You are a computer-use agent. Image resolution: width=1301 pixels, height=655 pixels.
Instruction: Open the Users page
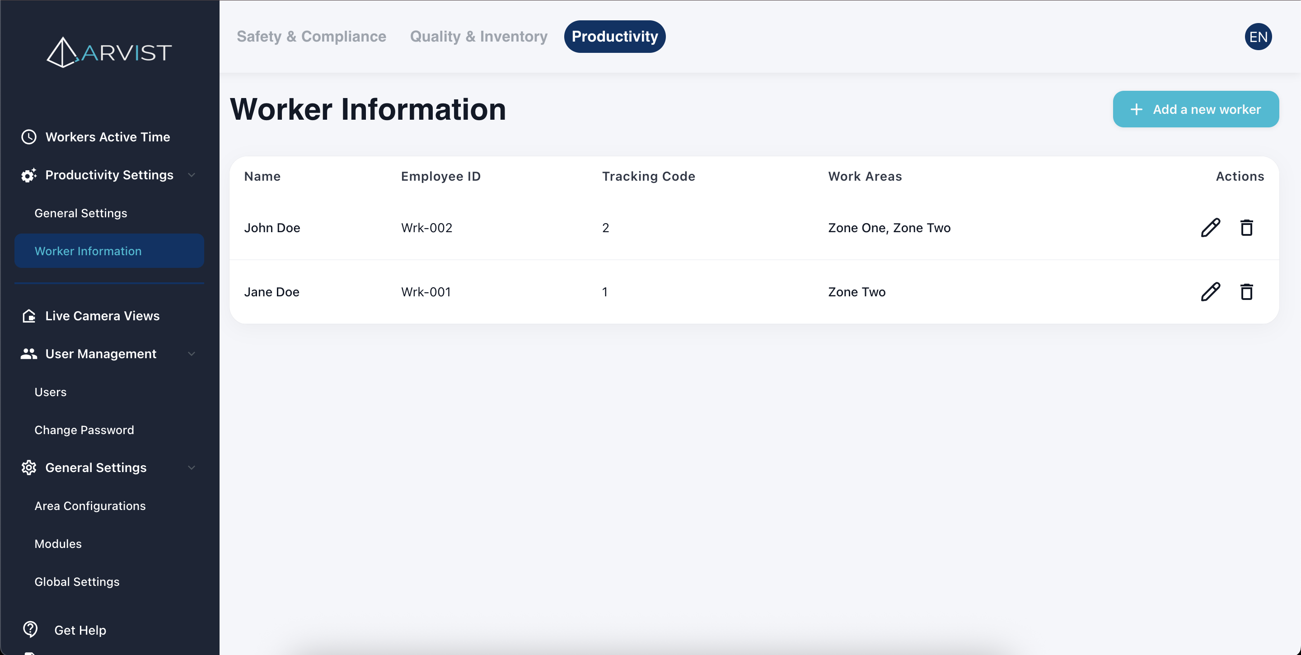click(51, 392)
